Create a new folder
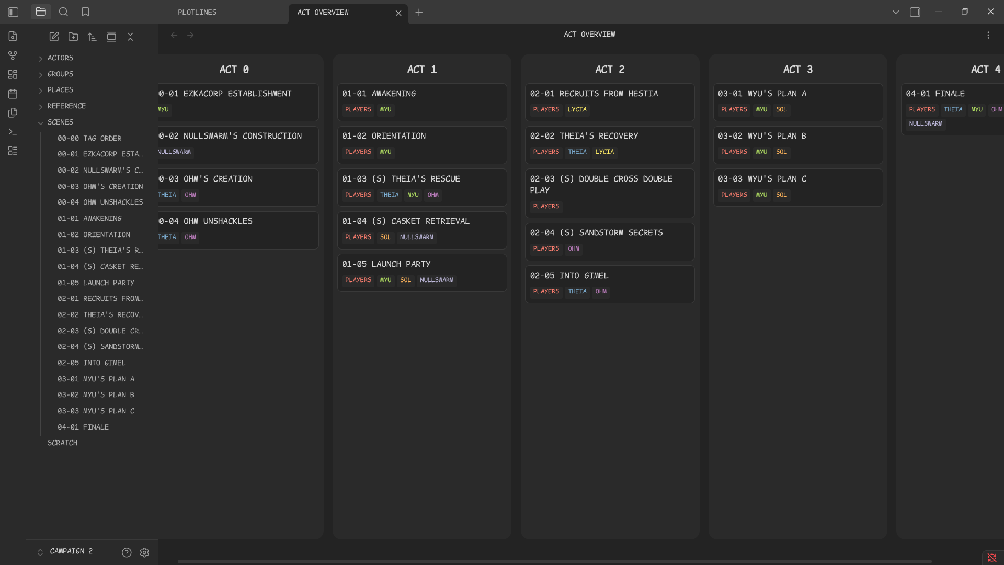The width and height of the screenshot is (1004, 565). 73,37
